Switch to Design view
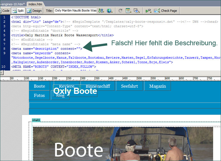Screen dimensions: 221x161 (34, 11)
